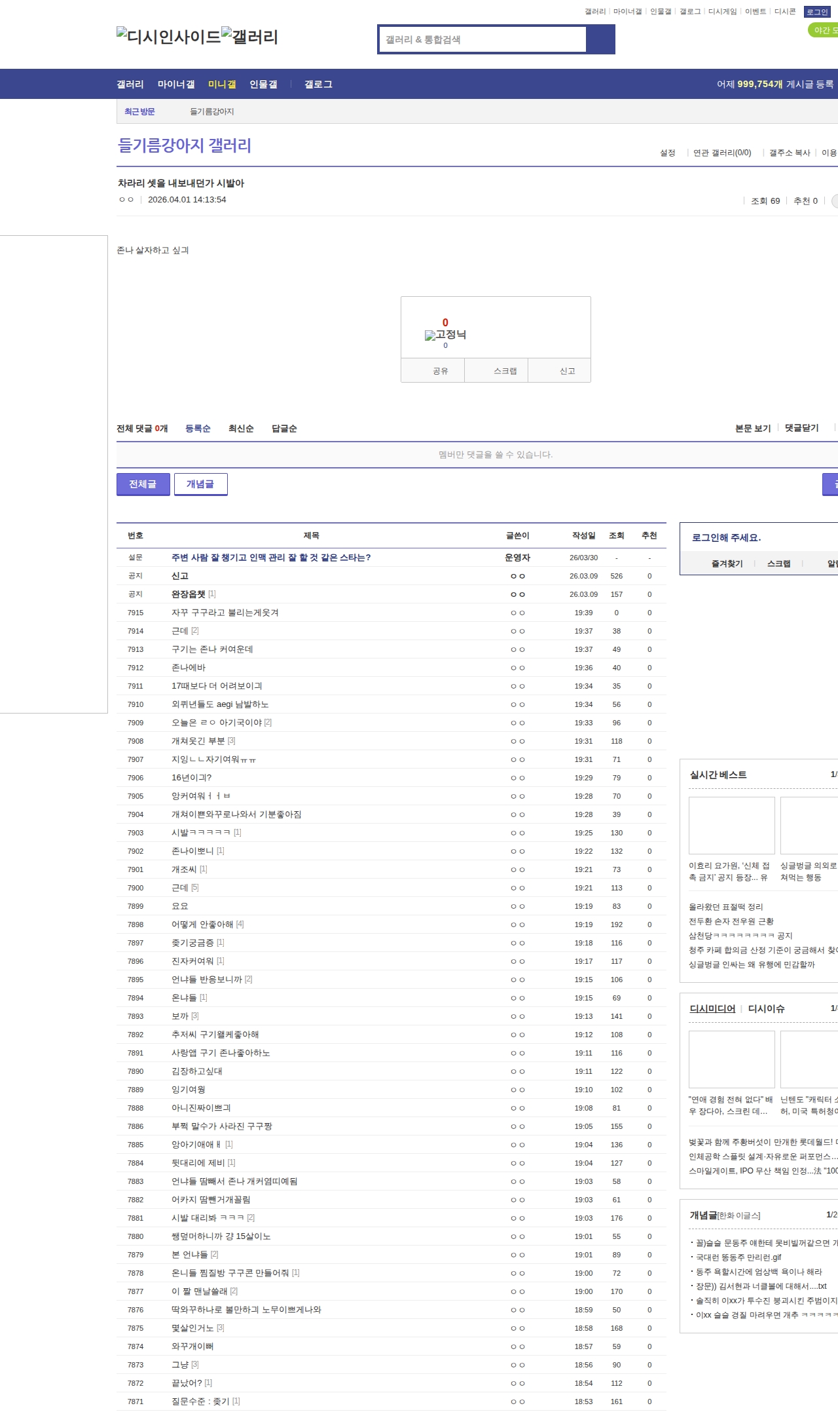The image size is (838, 1412).
Task: Toggle the 야간 모드 switch
Action: pyautogui.click(x=824, y=30)
